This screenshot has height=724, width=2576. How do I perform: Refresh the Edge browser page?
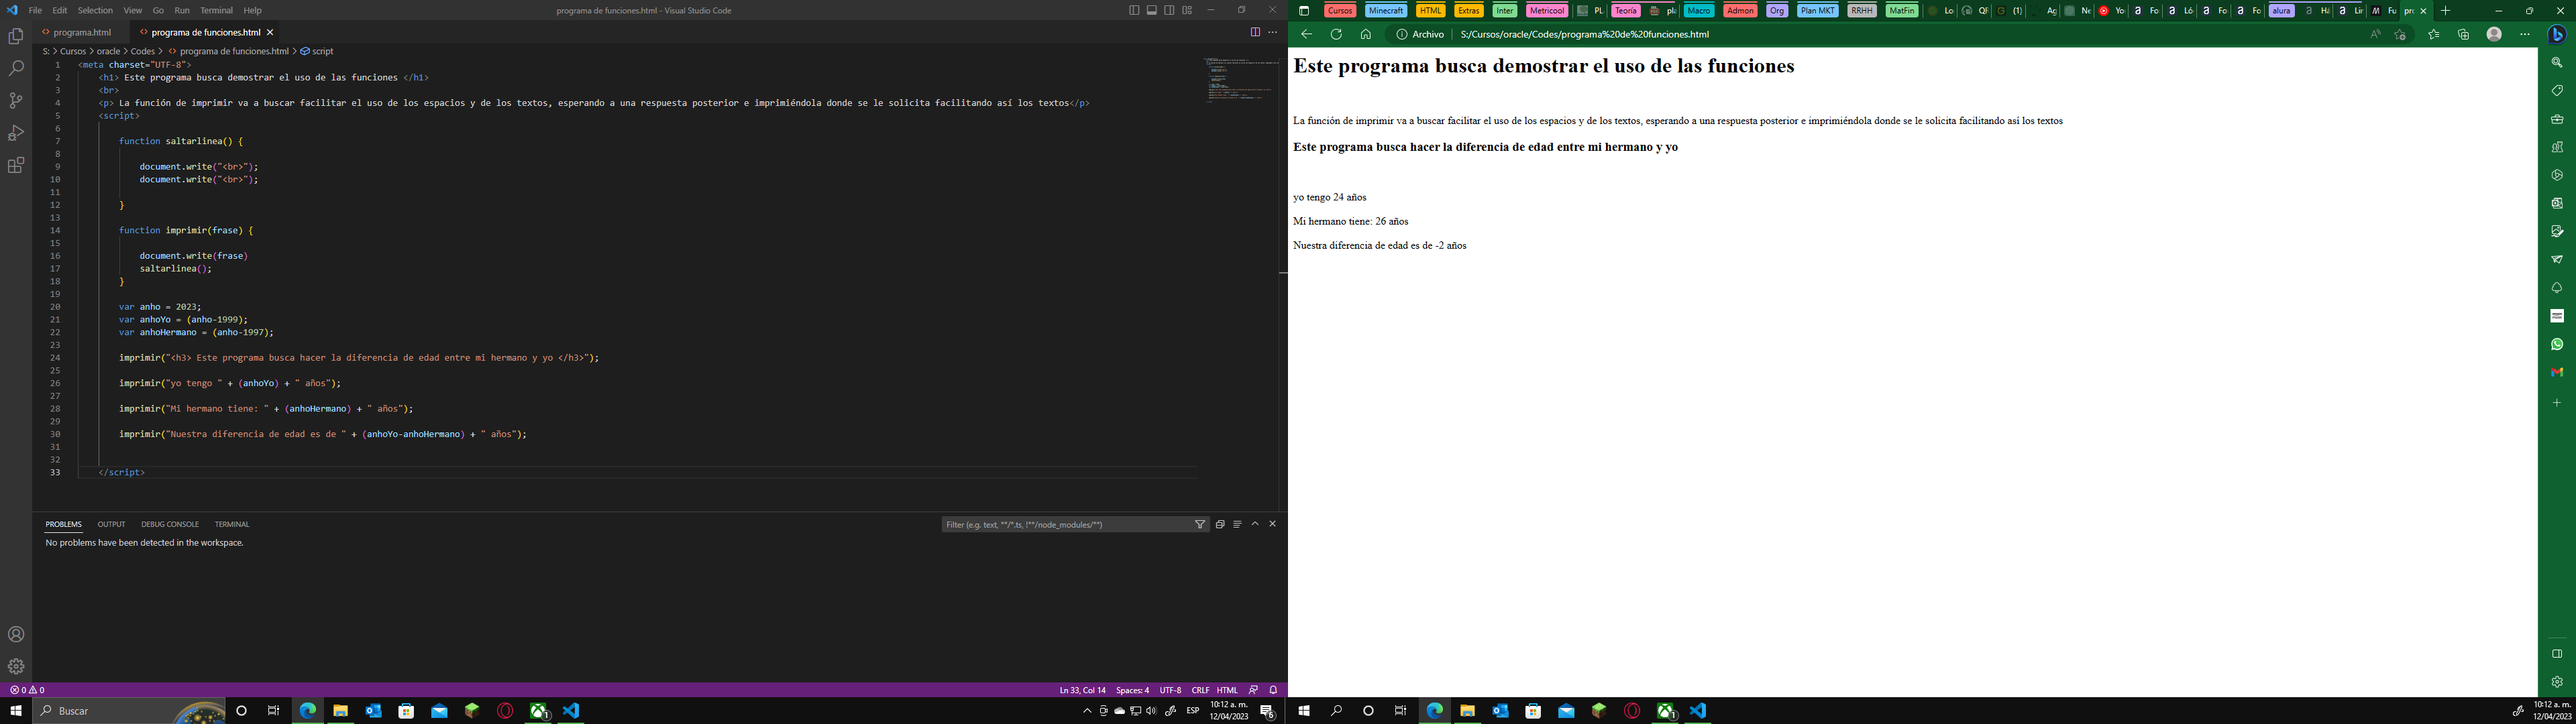click(x=1336, y=34)
